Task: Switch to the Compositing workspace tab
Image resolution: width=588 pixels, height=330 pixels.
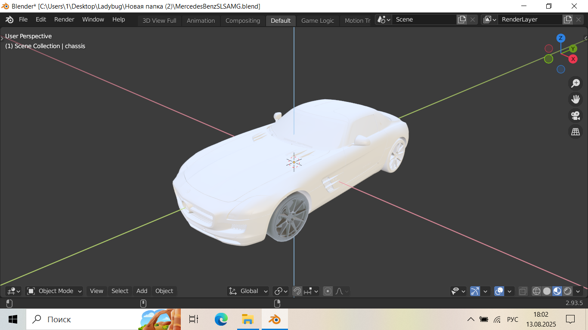Action: [243, 21]
